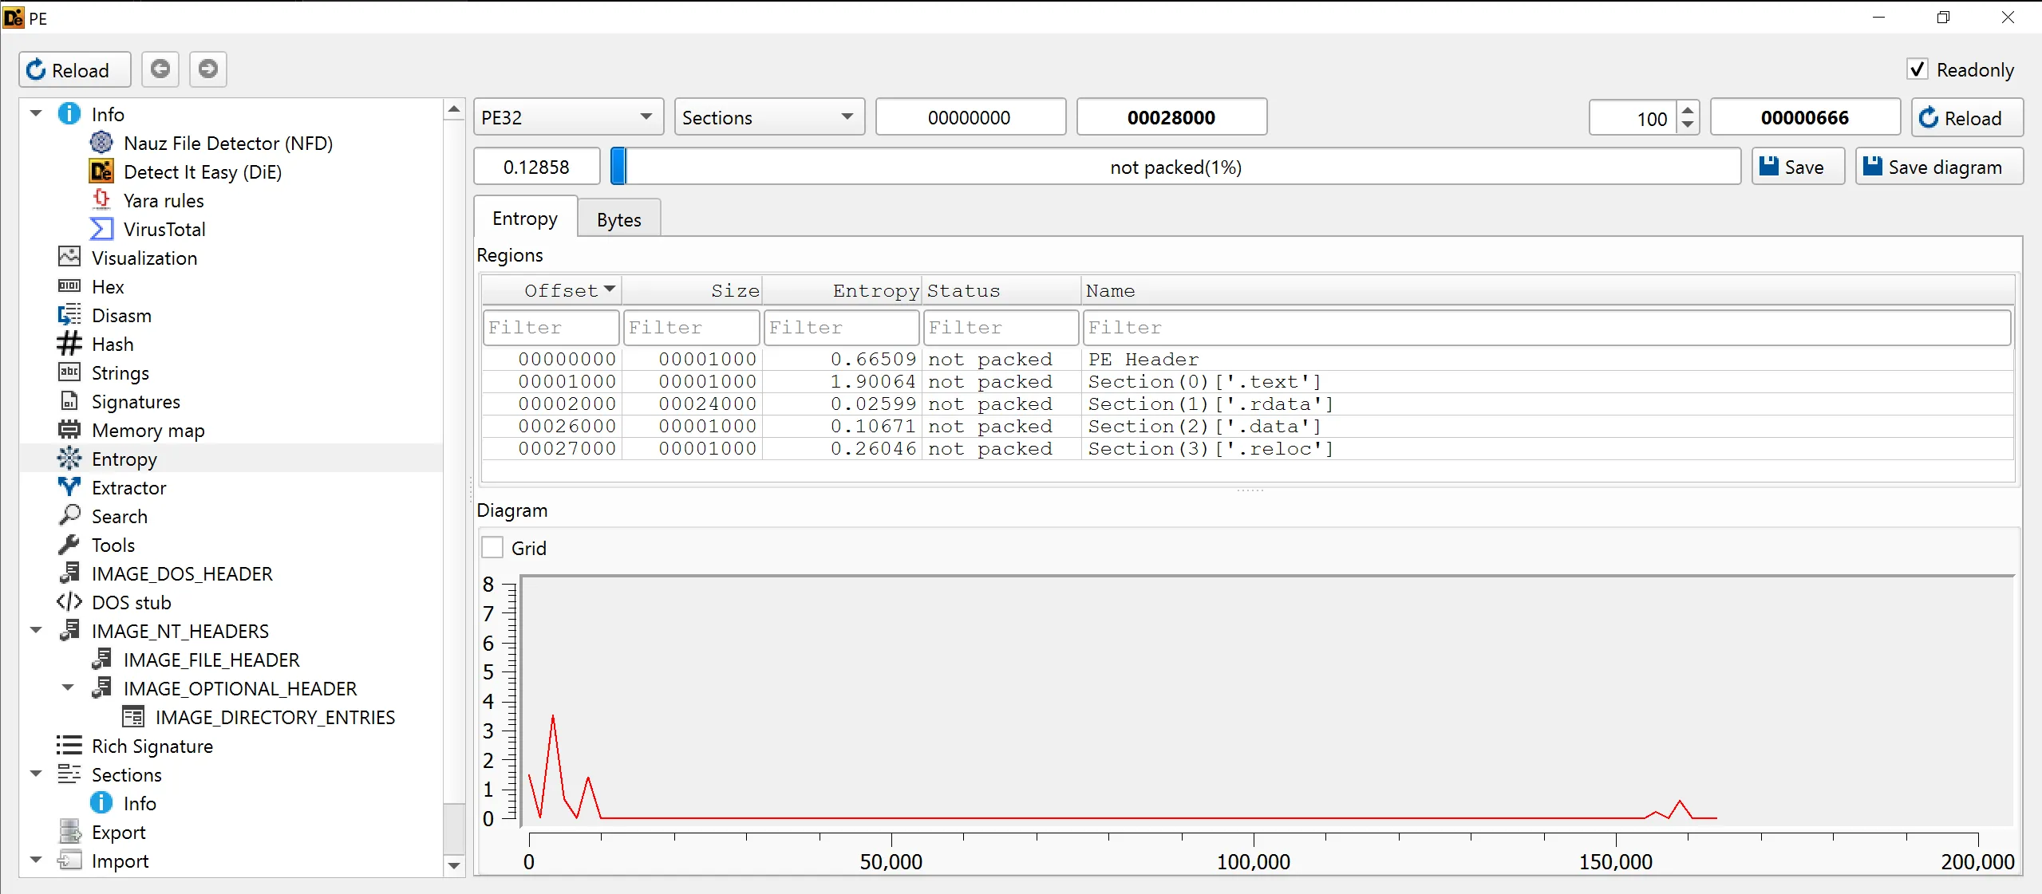Collapse the IMAGE_NT_HEADERS tree node

click(x=36, y=631)
